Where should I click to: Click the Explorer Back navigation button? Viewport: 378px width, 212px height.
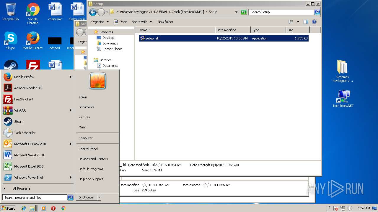93,12
